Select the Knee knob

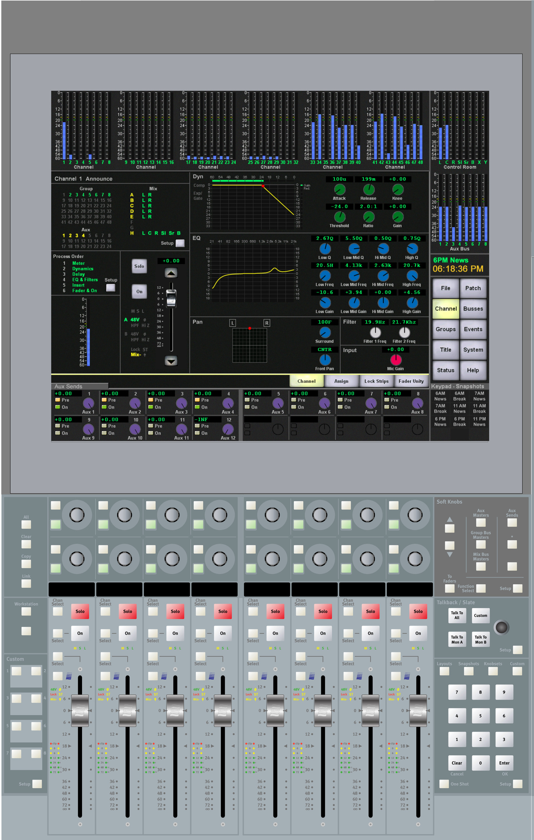[398, 190]
